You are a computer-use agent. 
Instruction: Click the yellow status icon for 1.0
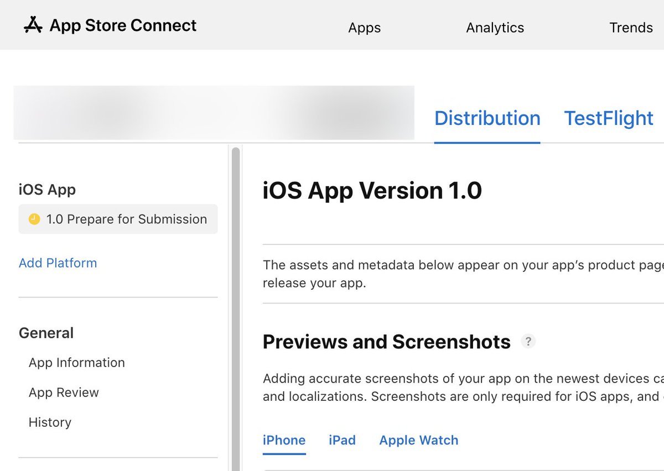point(34,219)
